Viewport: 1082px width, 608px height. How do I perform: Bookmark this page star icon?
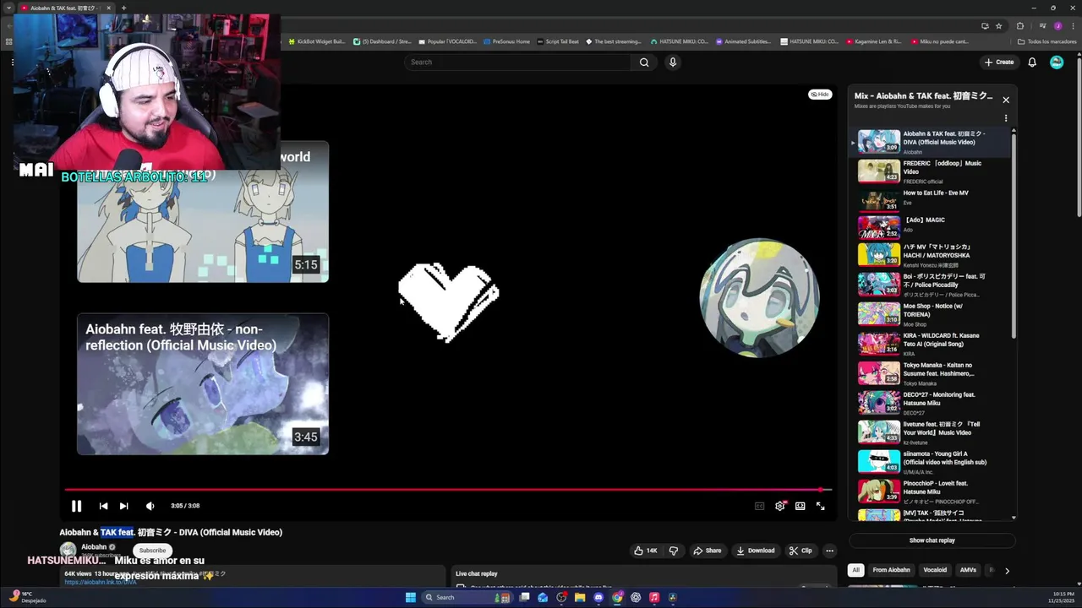coord(998,26)
